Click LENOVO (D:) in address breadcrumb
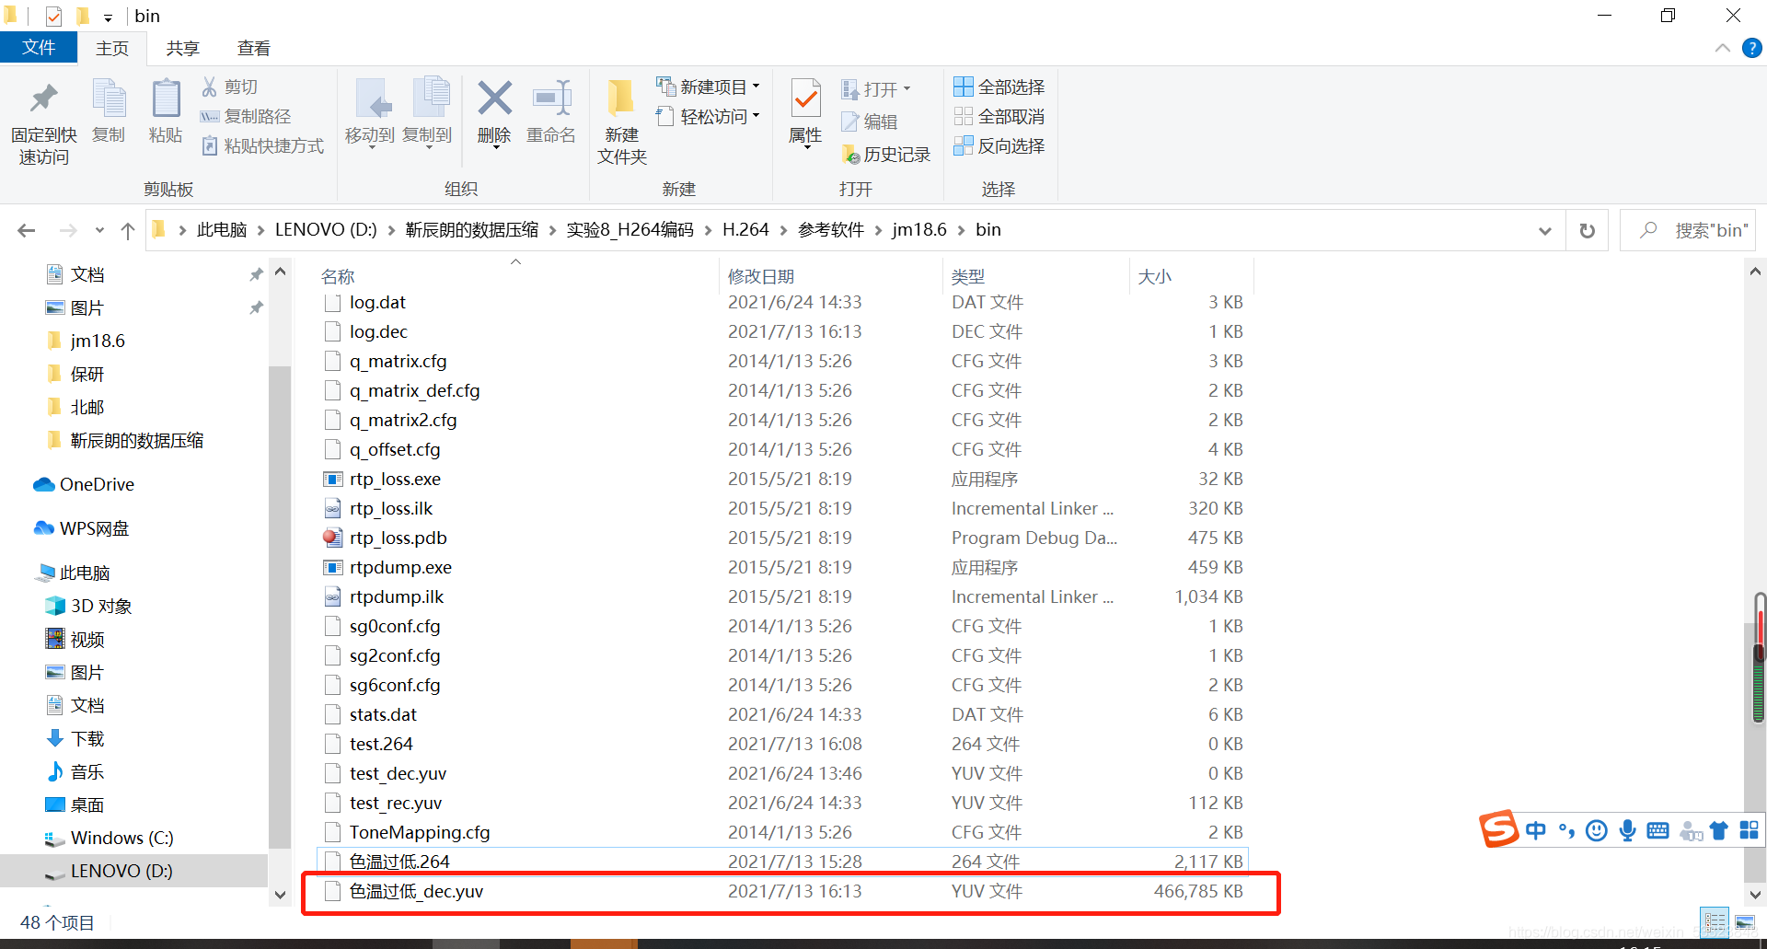The height and width of the screenshot is (949, 1767). pyautogui.click(x=326, y=230)
